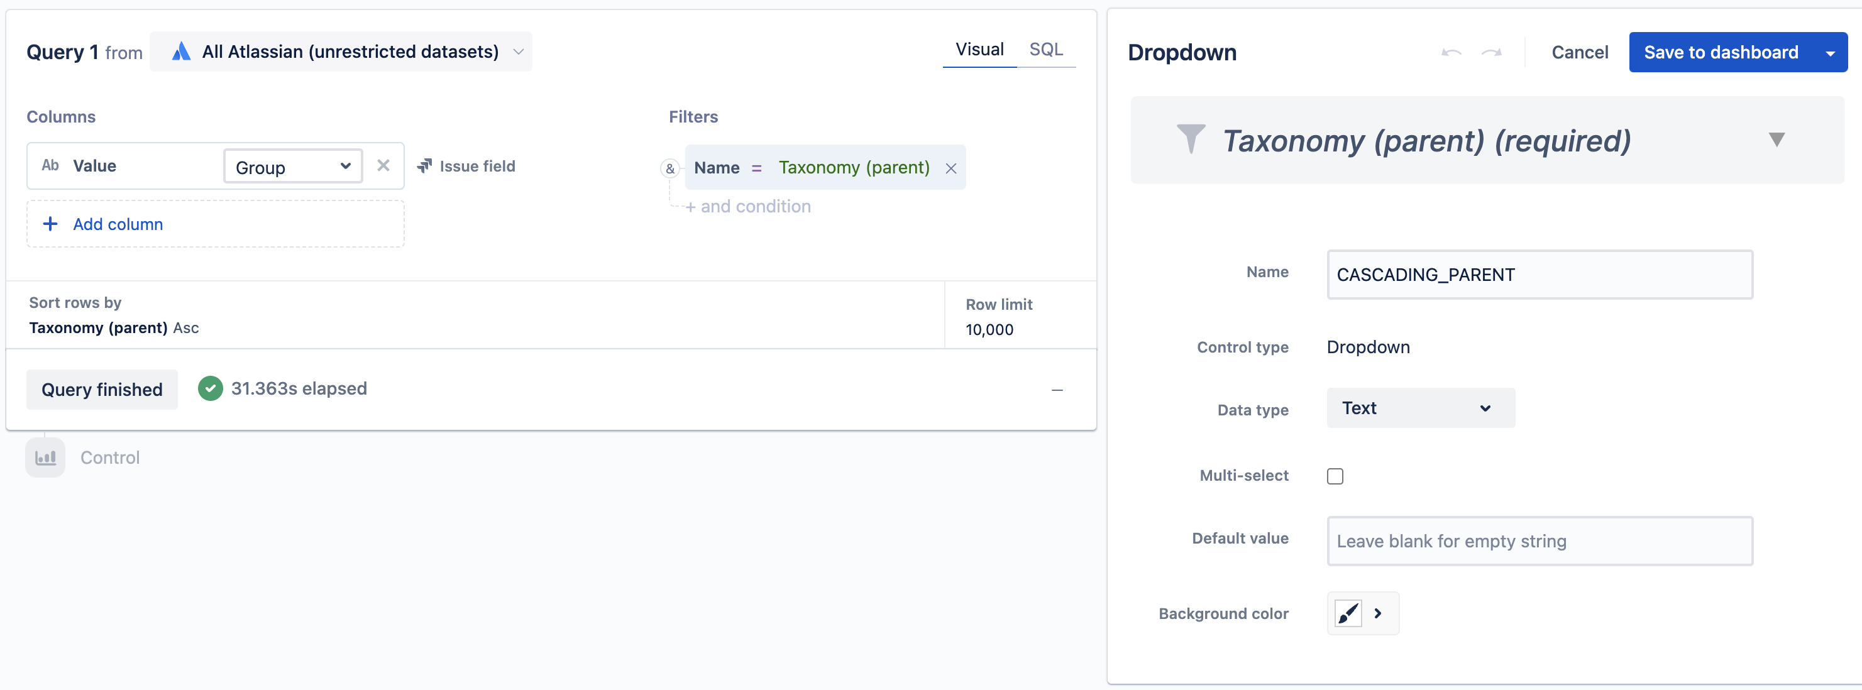Image resolution: width=1862 pixels, height=690 pixels.
Task: Open the All Atlassian data source selector
Action: pyautogui.click(x=341, y=52)
